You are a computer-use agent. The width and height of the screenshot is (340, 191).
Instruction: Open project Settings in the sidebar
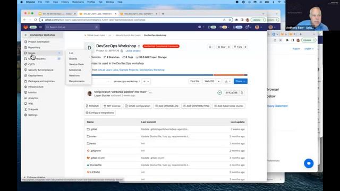tap(33, 115)
